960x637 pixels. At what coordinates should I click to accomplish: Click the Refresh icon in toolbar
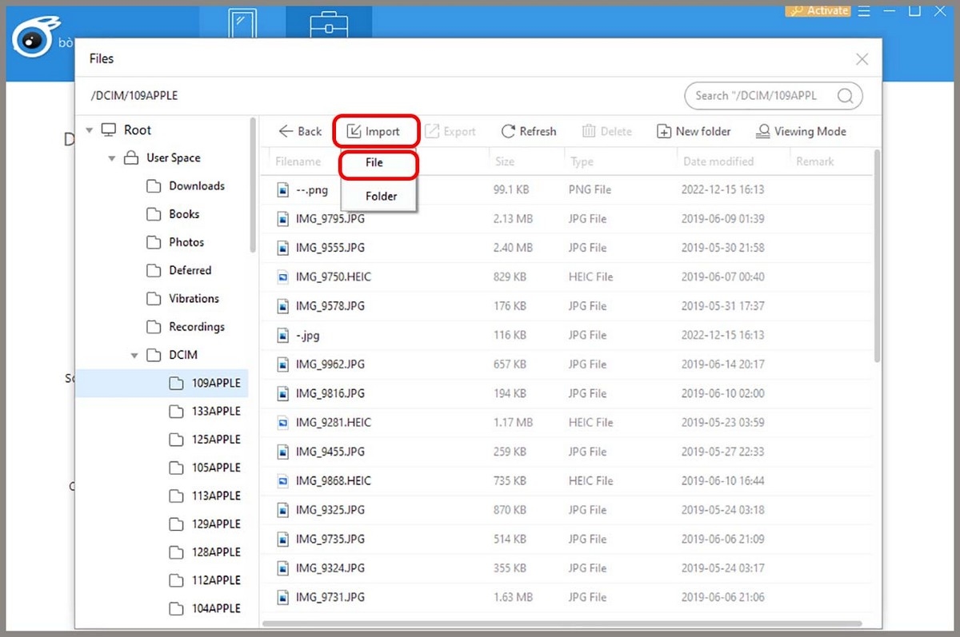tap(508, 131)
